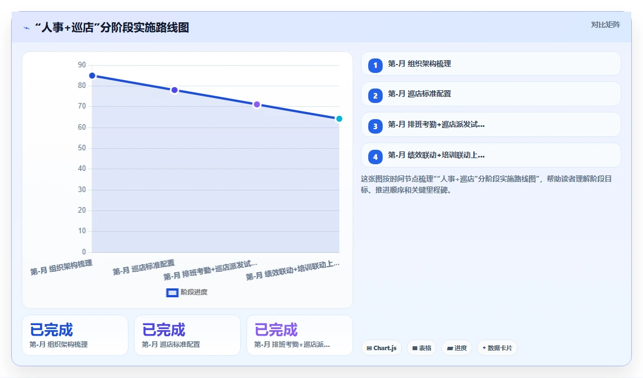The image size is (643, 378).
Task: Click the x-axis label 第-月 巡店标准配置
Action: [x=144, y=267]
